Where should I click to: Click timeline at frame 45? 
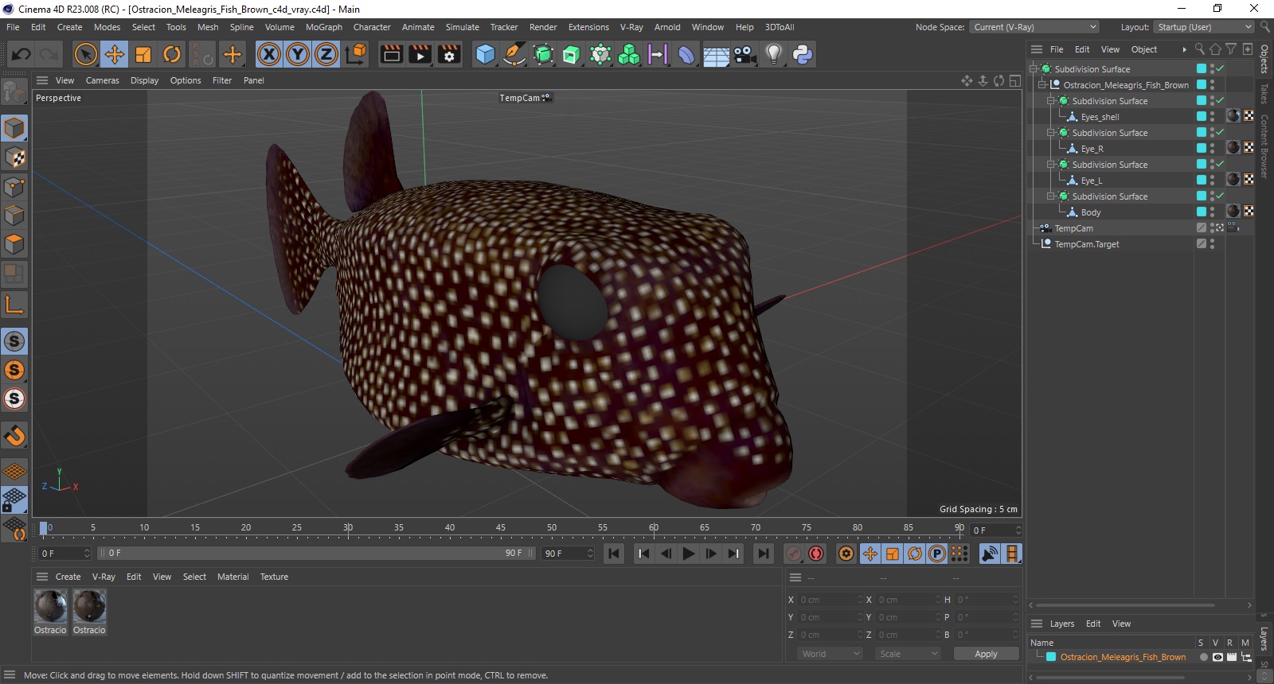coord(501,528)
